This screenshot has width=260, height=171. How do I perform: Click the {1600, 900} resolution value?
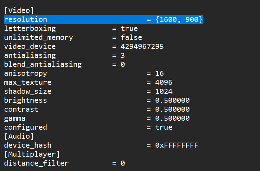tap(179, 19)
